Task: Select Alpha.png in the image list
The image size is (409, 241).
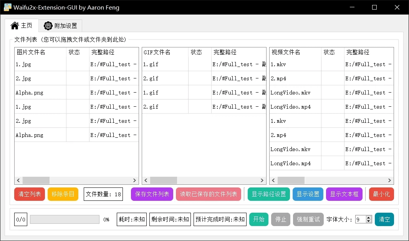Action: click(30, 93)
